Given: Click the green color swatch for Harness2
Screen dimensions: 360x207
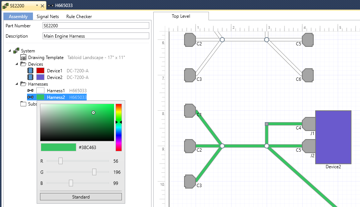Looking at the screenshot, I should [40, 97].
